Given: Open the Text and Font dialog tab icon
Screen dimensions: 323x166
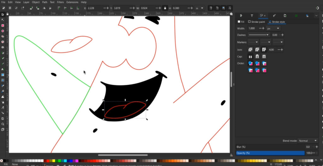Looking at the screenshot, I should (252, 15).
